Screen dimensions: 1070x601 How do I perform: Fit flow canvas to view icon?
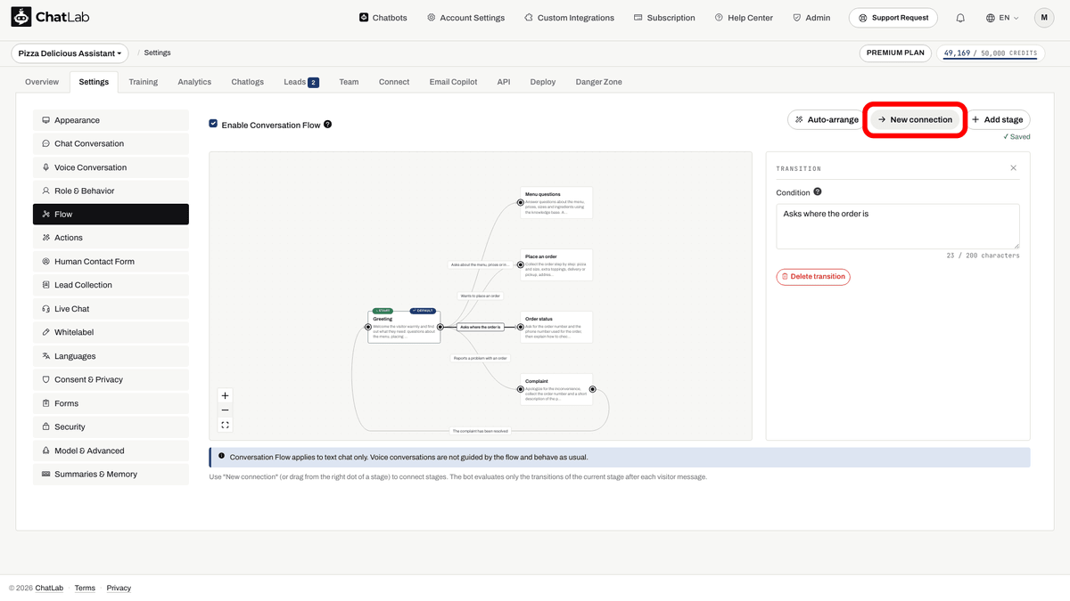[x=225, y=425]
